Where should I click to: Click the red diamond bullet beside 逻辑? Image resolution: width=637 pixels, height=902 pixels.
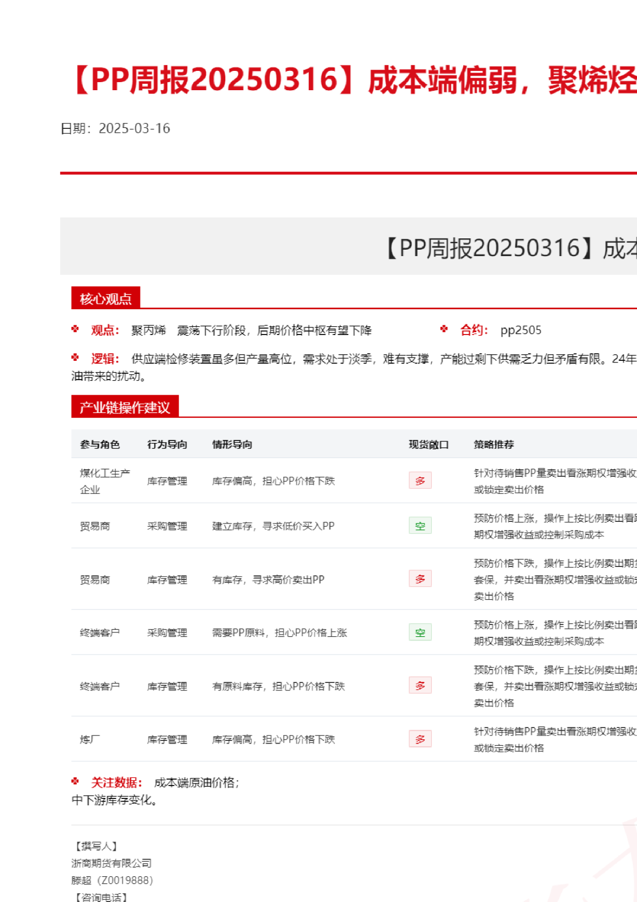(x=75, y=358)
